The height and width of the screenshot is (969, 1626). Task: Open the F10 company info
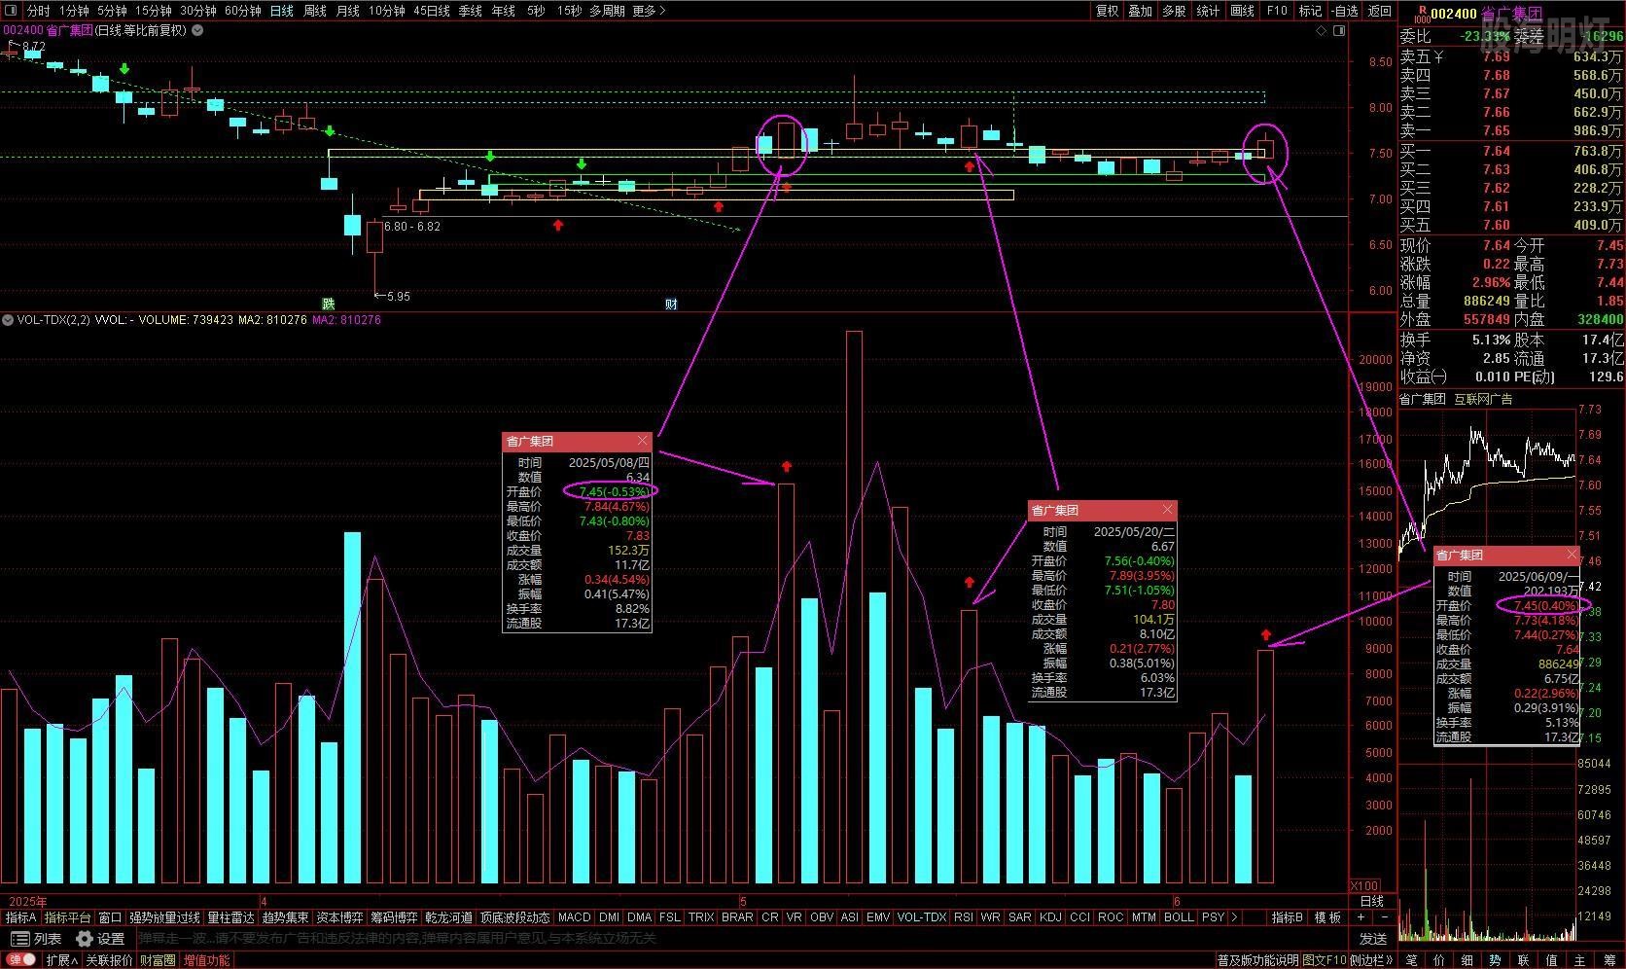[x=1277, y=11]
